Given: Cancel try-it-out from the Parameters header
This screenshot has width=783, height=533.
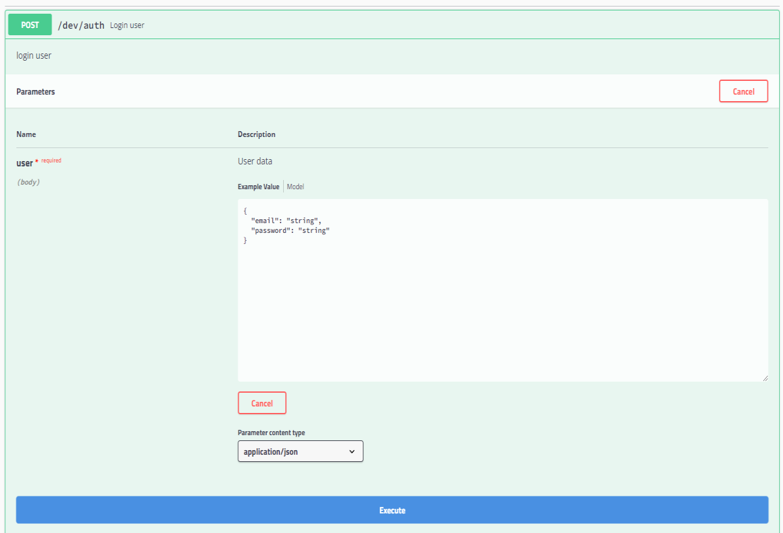Looking at the screenshot, I should pos(743,91).
